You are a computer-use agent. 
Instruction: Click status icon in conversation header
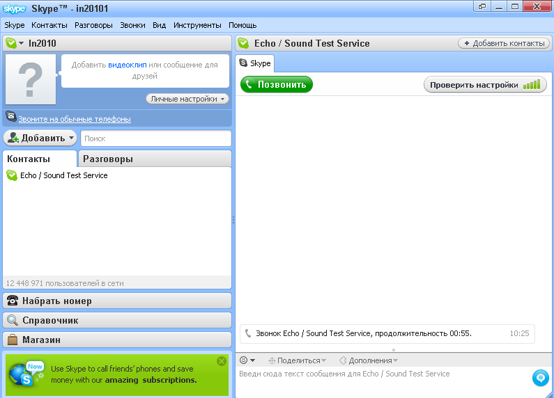(x=243, y=43)
